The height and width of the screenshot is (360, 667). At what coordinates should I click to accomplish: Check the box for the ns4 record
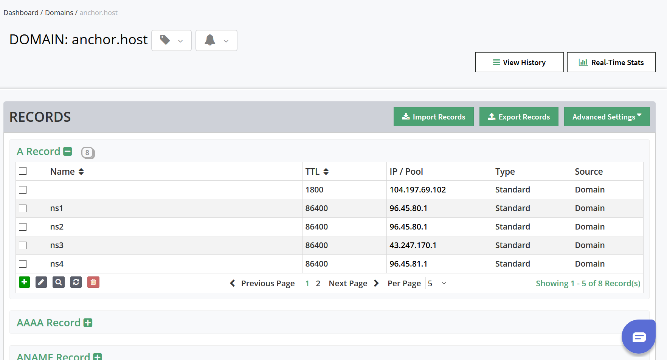(x=23, y=264)
